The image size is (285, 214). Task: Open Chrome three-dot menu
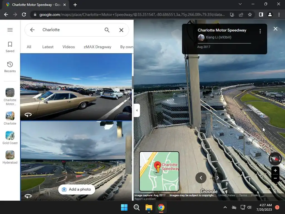(x=279, y=14)
